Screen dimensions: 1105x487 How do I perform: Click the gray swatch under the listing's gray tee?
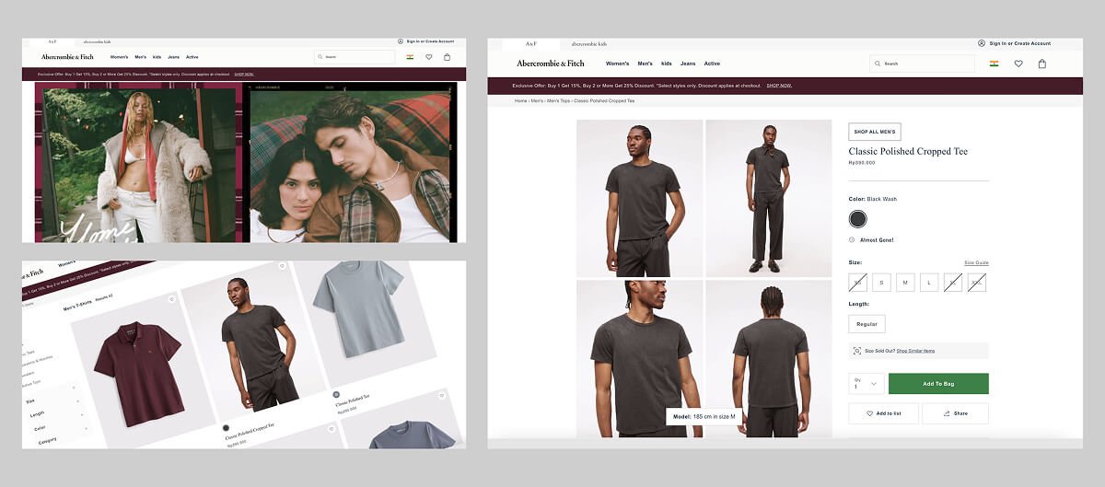(337, 394)
